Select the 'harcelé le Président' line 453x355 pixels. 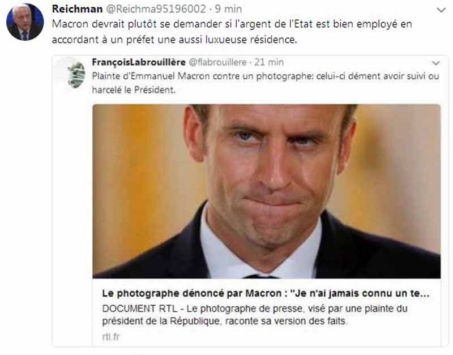tap(134, 90)
